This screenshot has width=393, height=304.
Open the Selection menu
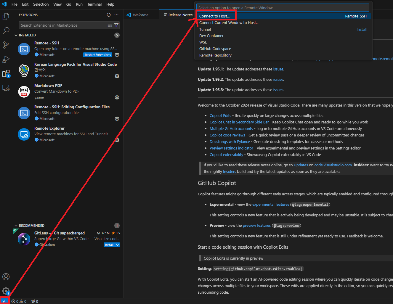point(41,4)
